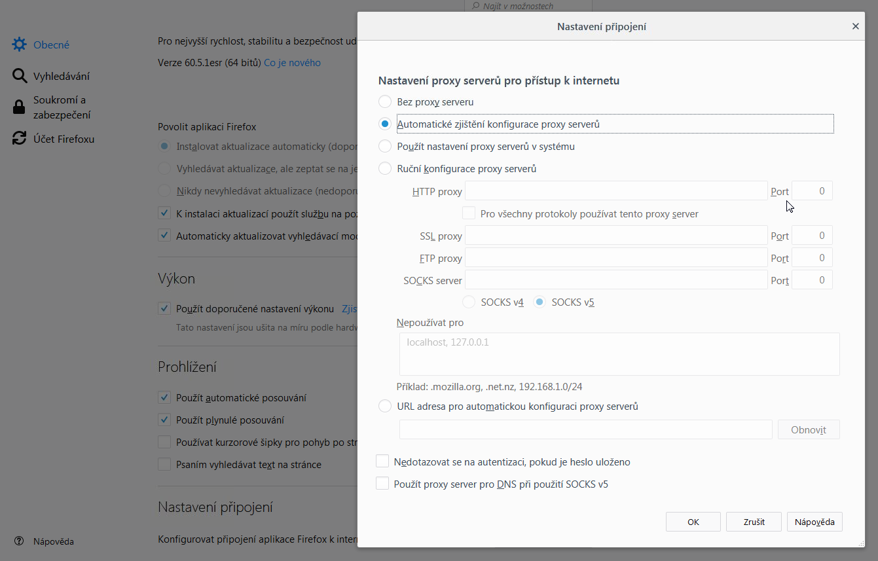Open the Obecné gear settings section
Image resolution: width=878 pixels, height=561 pixels.
[x=41, y=45]
